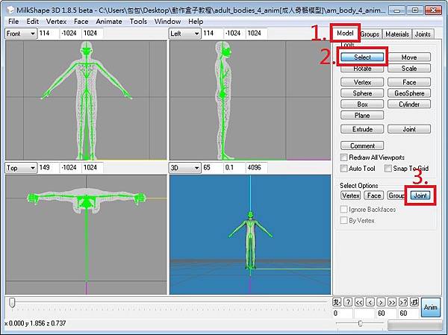The height and width of the screenshot is (335, 448).
Task: Open the 3D viewport view dropdown
Action: pyautogui.click(x=185, y=168)
